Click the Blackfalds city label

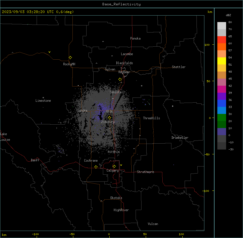pos(124,63)
